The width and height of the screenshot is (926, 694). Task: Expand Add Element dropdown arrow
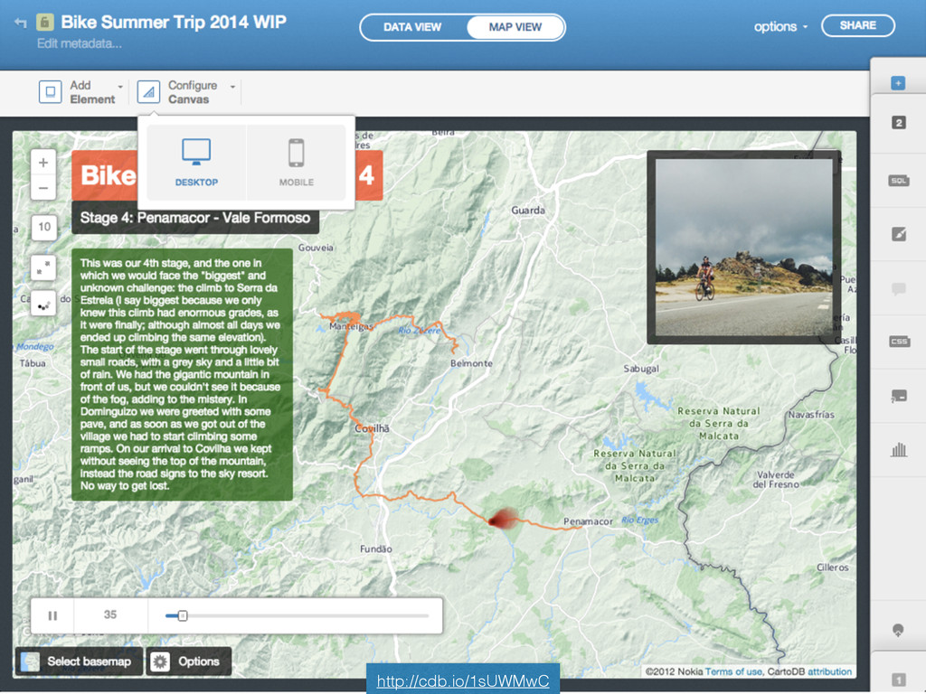[120, 87]
